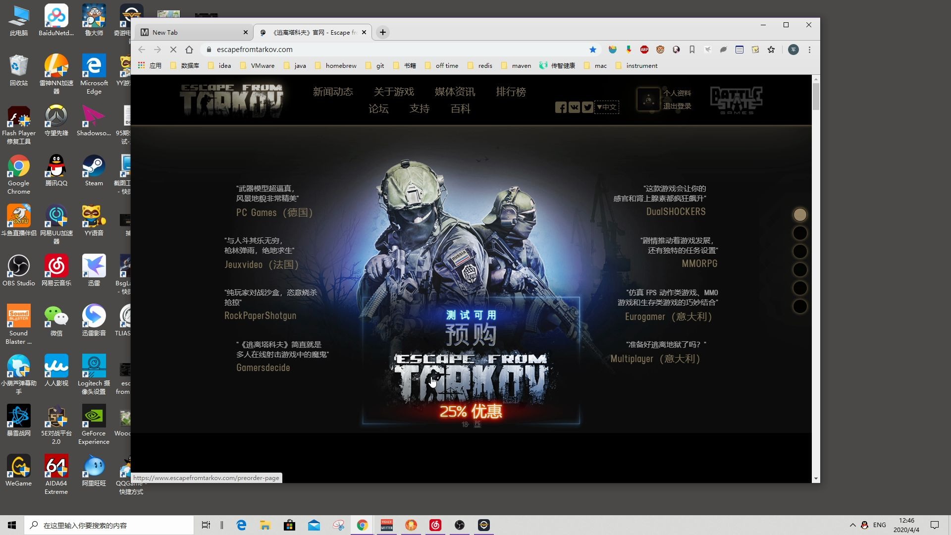
Task: Go to the Chrome home page
Action: pos(189,50)
